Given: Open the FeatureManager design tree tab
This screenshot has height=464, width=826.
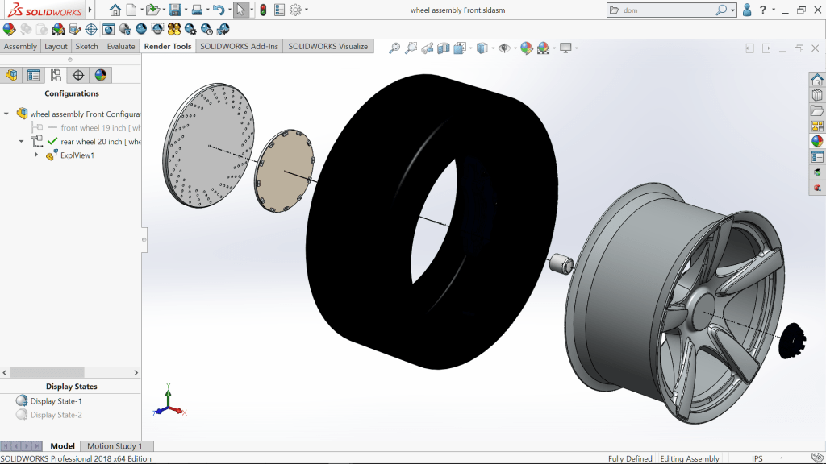Looking at the screenshot, I should pos(11,75).
